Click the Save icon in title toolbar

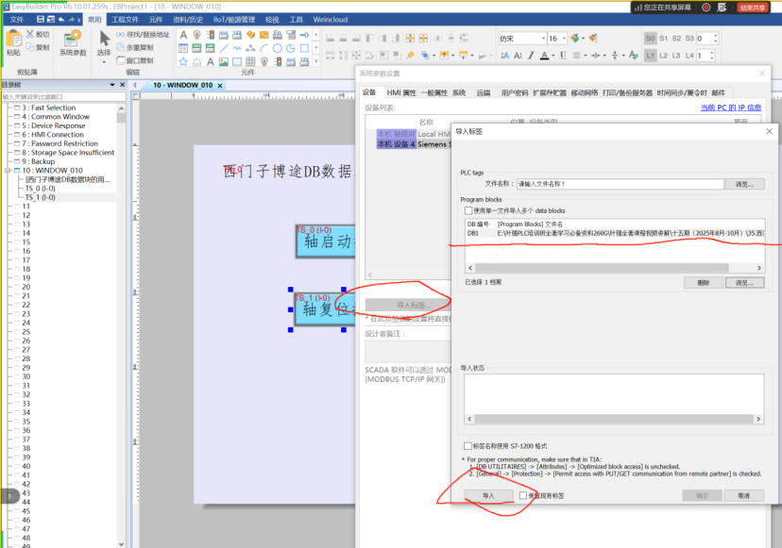coord(41,20)
